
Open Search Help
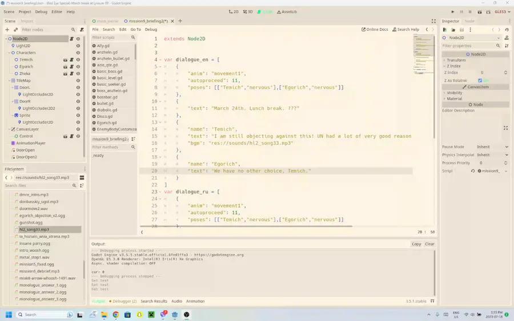point(406,30)
